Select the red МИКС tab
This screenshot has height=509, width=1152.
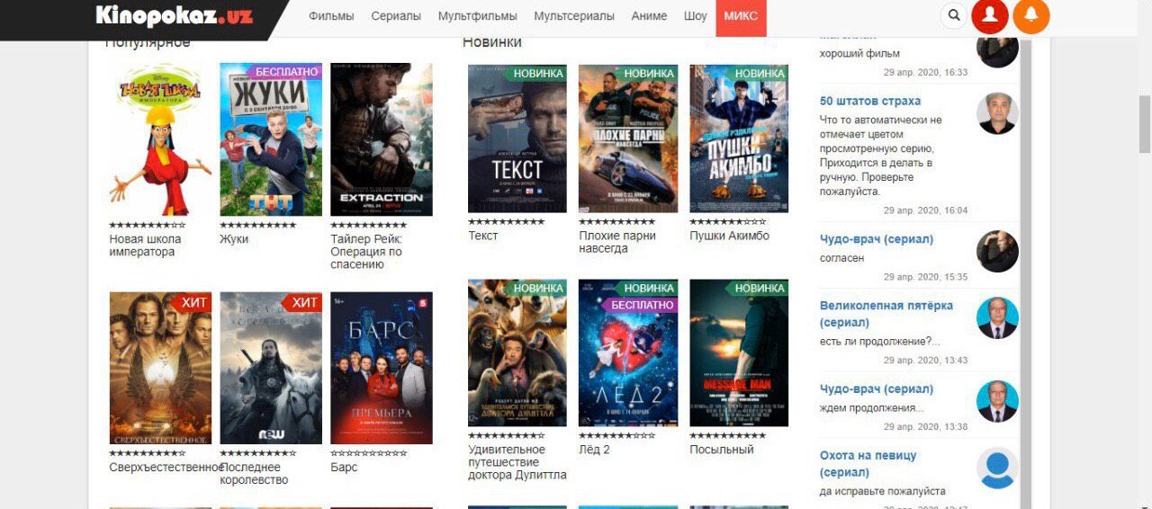pos(741,17)
